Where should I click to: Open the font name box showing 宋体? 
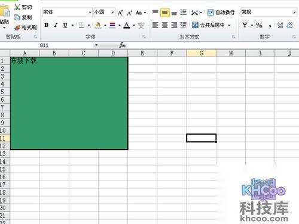[x=67, y=13]
